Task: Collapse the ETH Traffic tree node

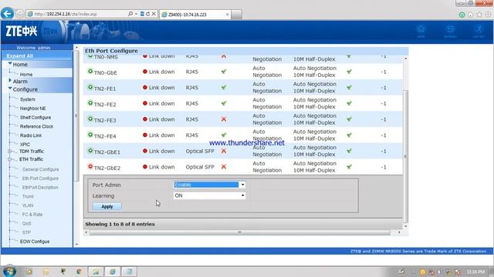Action: click(10, 159)
